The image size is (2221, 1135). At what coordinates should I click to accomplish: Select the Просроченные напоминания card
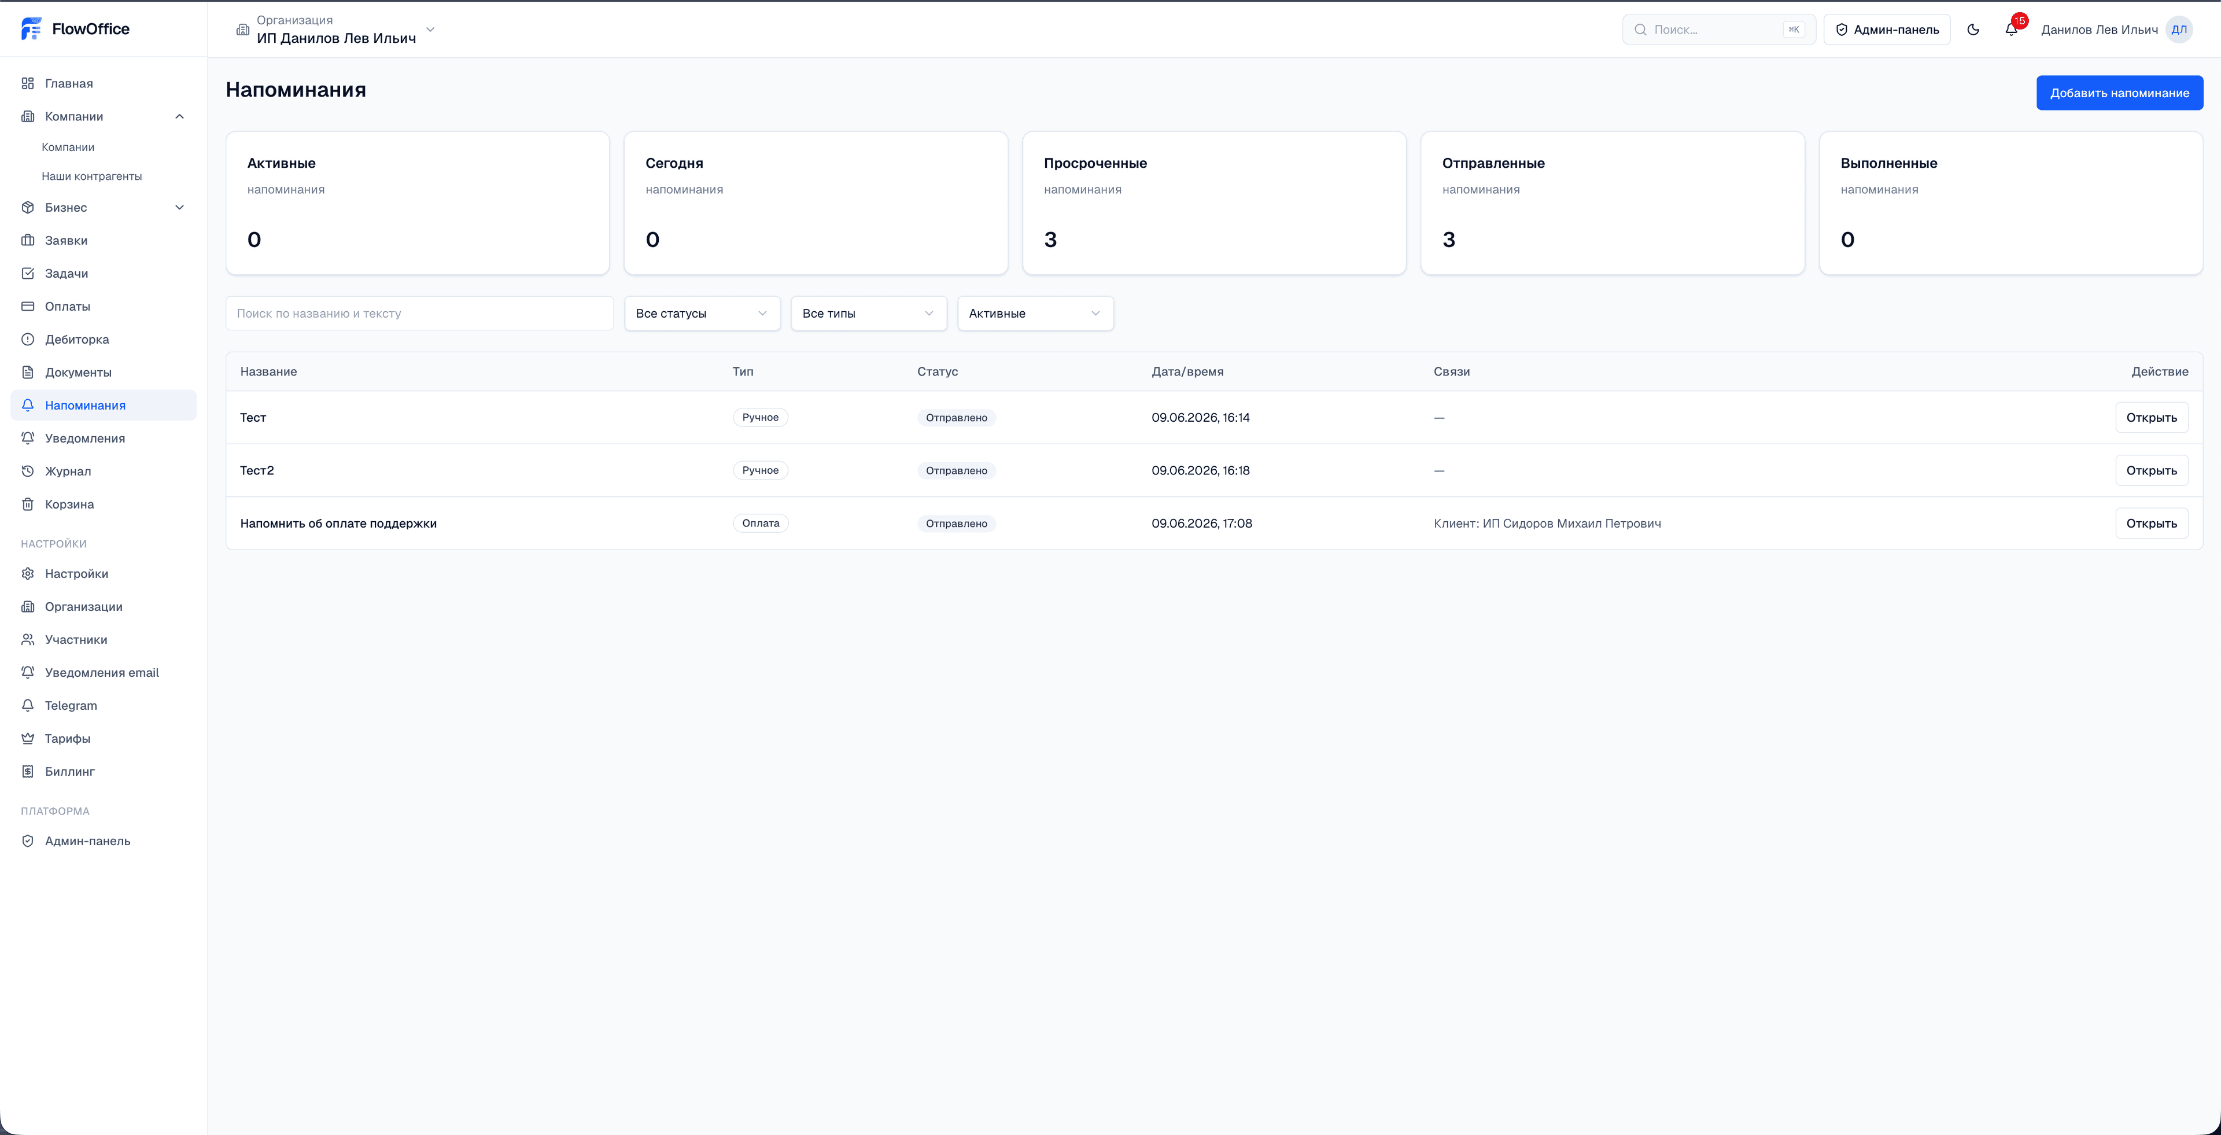click(1214, 204)
